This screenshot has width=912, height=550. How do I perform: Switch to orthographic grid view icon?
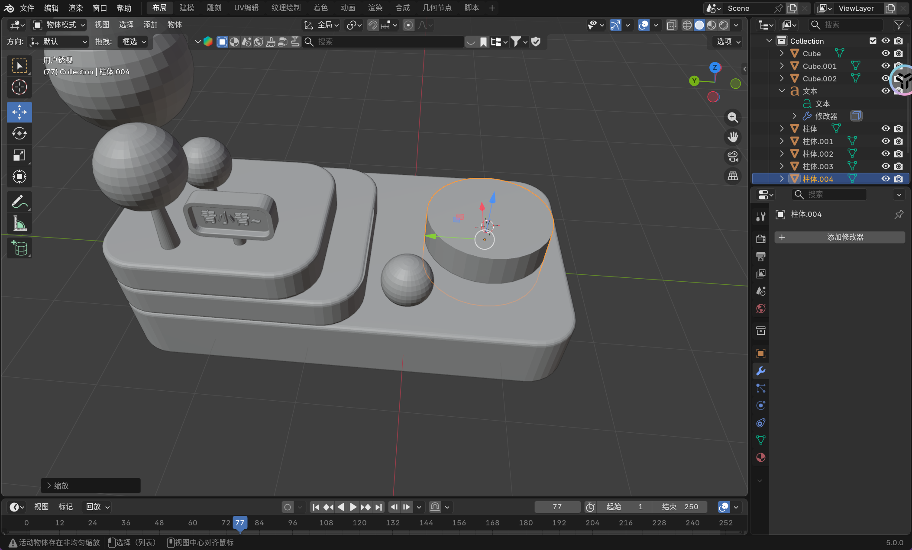pos(733,176)
